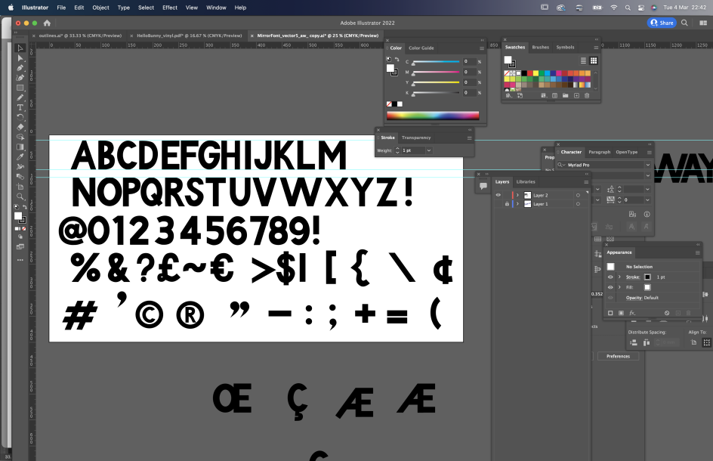The height and width of the screenshot is (461, 713).
Task: Select the Zoom magnifier tool
Action: point(20,196)
